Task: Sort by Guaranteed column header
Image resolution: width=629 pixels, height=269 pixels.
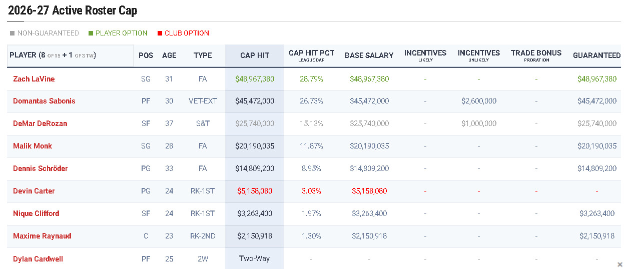Action: (596, 55)
